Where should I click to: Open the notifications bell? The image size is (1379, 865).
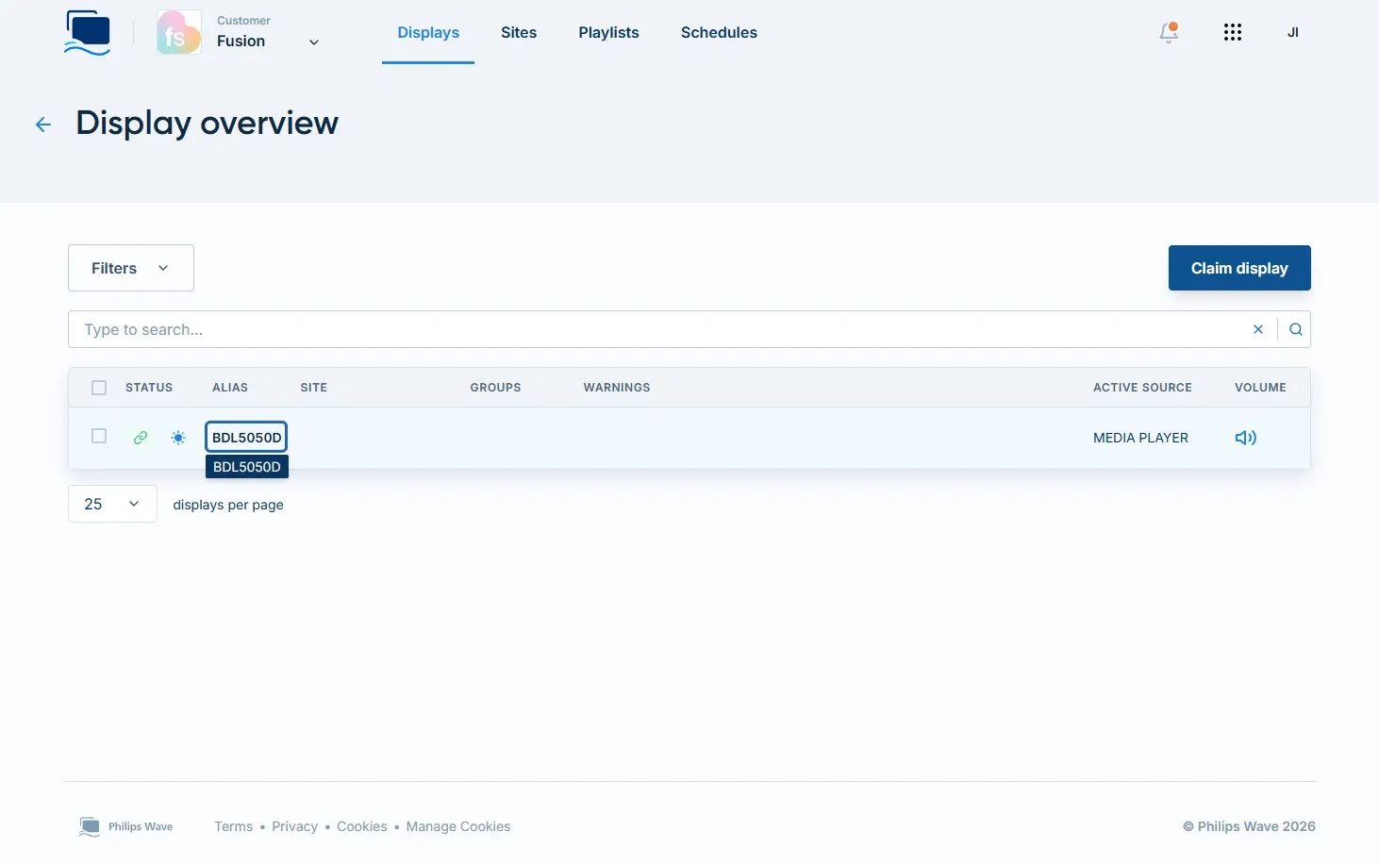point(1169,32)
